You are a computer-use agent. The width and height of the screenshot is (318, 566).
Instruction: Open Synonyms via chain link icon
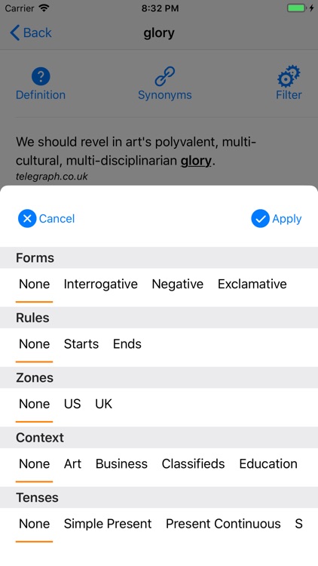coord(165,76)
